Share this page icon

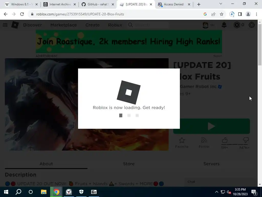coord(213,14)
